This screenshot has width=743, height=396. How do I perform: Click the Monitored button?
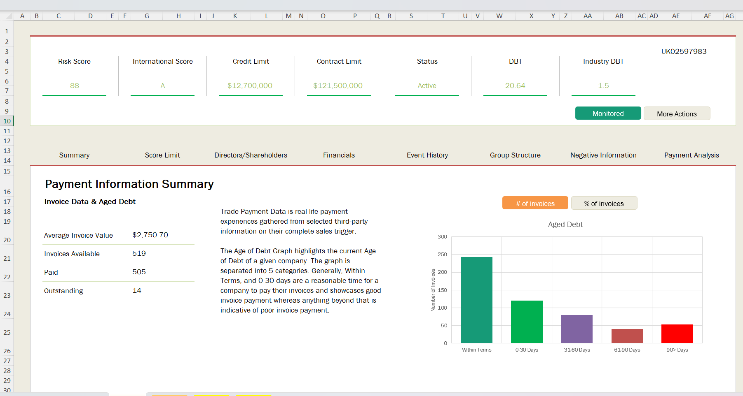click(x=608, y=113)
